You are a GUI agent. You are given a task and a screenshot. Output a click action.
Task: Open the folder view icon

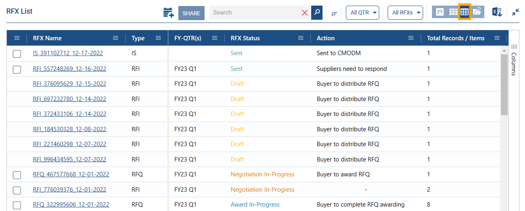(x=477, y=12)
